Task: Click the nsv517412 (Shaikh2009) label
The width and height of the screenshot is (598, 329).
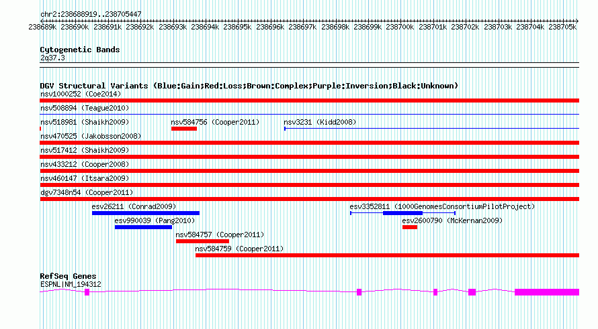Action: pyautogui.click(x=85, y=150)
